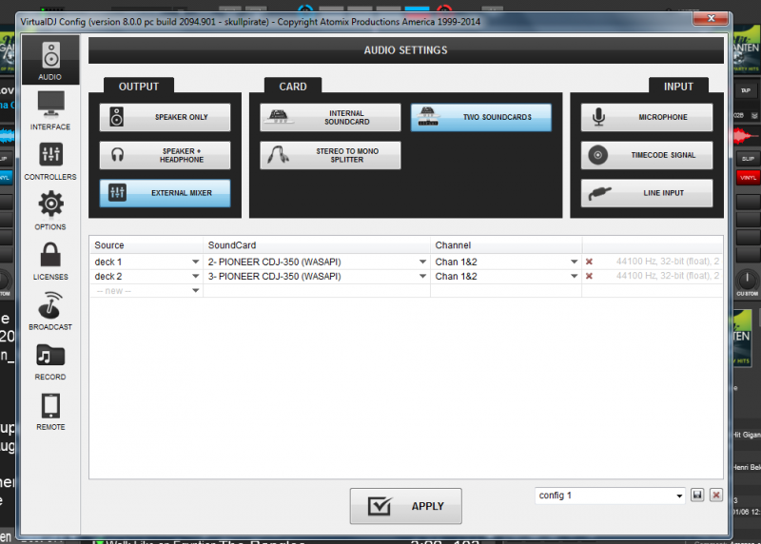The height and width of the screenshot is (544, 761).
Task: Open the Record section
Action: point(50,362)
